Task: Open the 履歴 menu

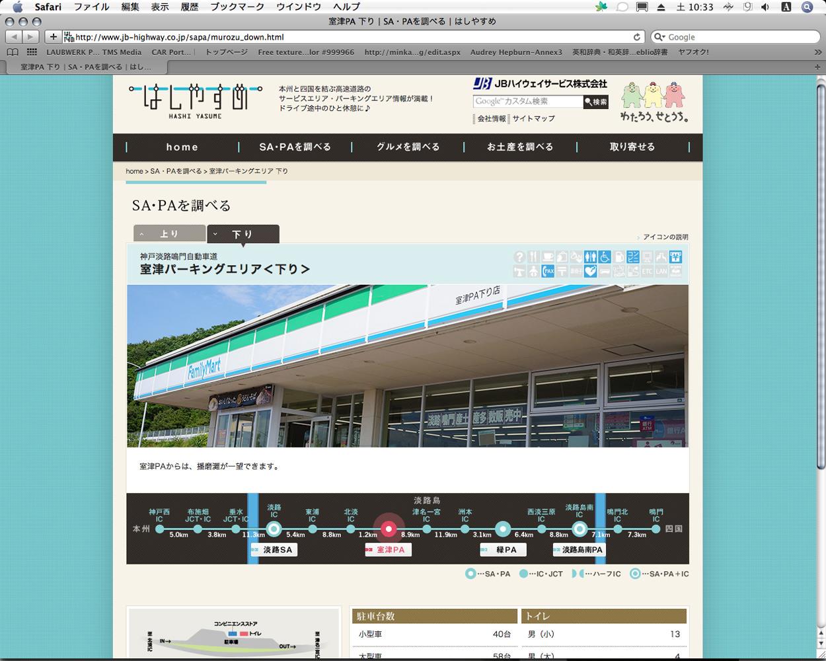Action: click(x=190, y=7)
